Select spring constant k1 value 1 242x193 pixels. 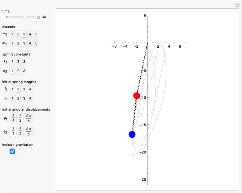tap(12, 62)
